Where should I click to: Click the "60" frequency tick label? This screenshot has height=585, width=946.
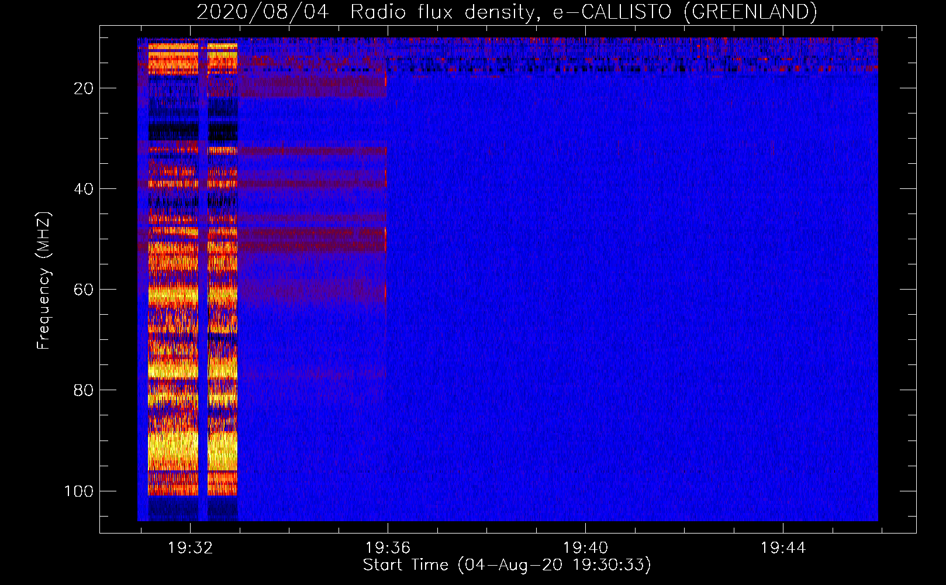click(84, 290)
